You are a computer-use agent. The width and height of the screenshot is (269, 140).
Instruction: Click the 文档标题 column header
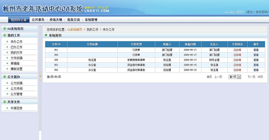click(92, 44)
